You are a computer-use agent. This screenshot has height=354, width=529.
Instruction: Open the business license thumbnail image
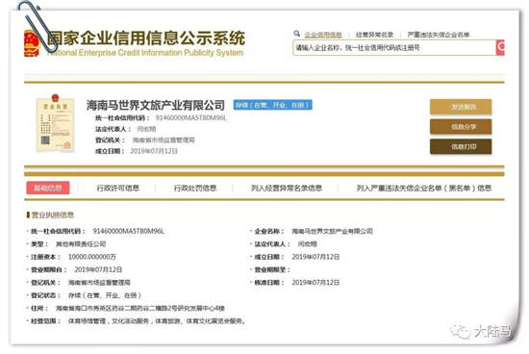[x=56, y=123]
